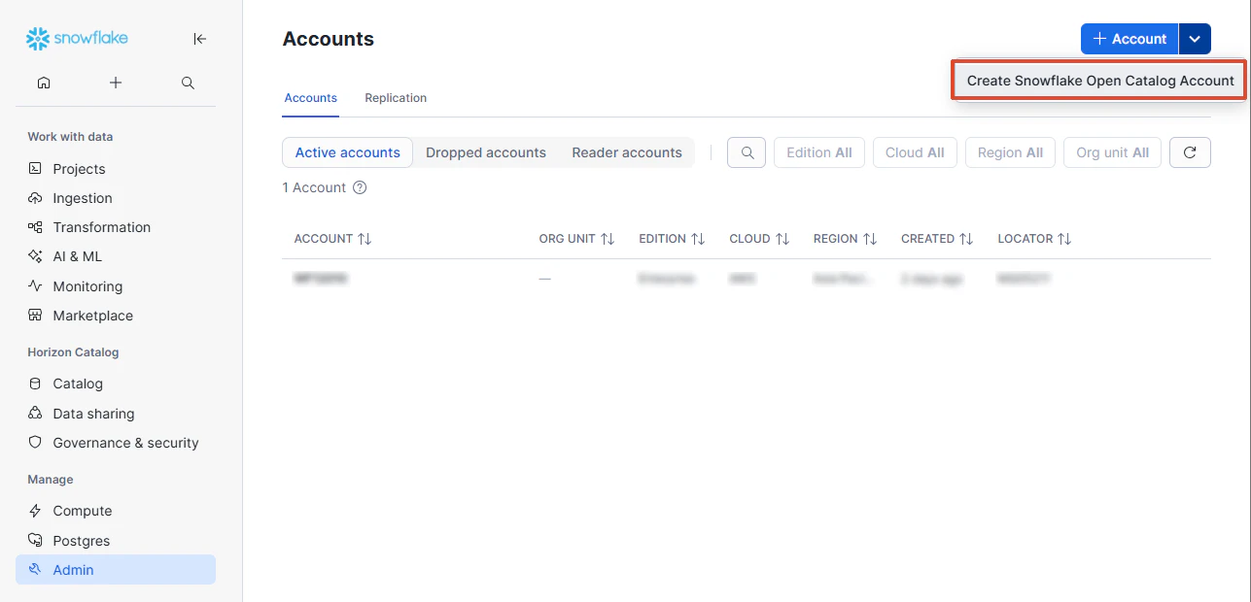Toggle the Account button dropdown chevron
Screen dimensions: 1251x602
point(1195,39)
